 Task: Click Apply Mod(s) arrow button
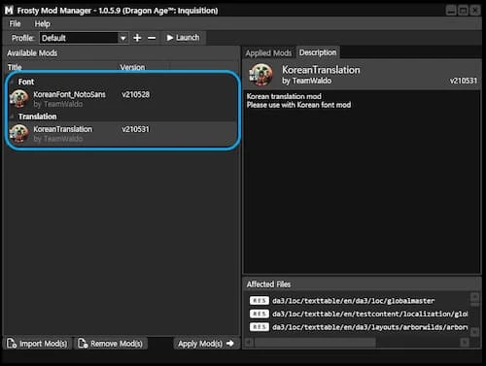206,344
